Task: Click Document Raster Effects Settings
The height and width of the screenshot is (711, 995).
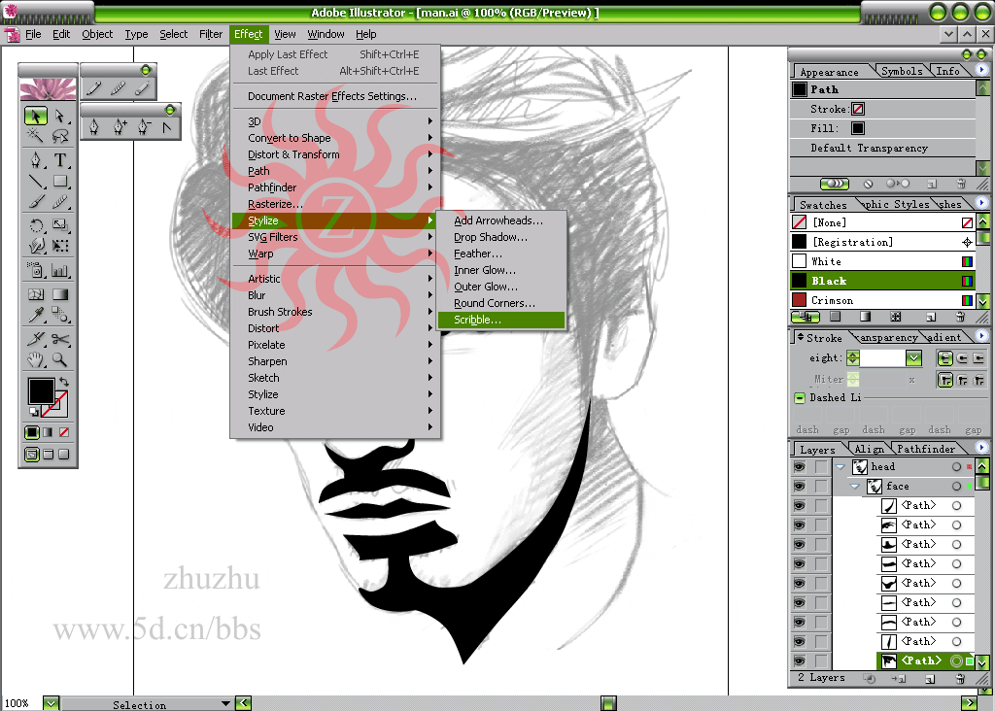Action: coord(334,96)
